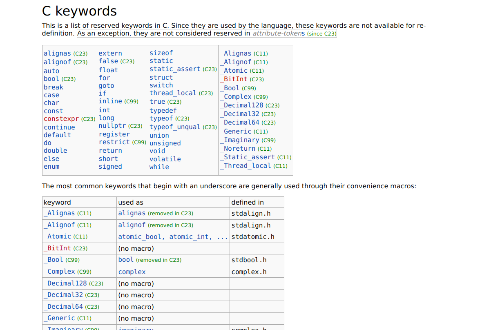491x330 pixels.
Task: Open the atomic_bool macro link in table
Action: tap(132, 236)
